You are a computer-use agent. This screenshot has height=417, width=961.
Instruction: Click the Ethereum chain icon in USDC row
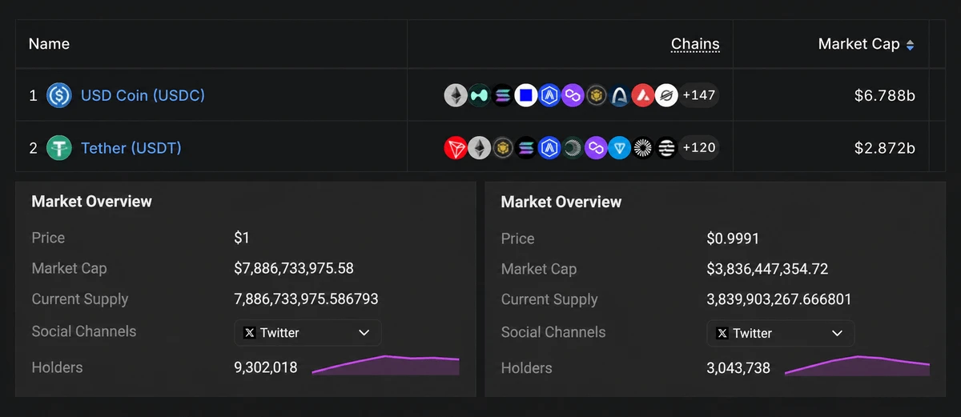[456, 96]
